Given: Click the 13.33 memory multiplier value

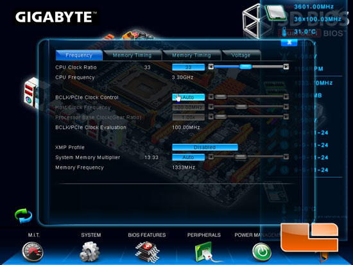Looking at the screenshot, I should point(151,157).
